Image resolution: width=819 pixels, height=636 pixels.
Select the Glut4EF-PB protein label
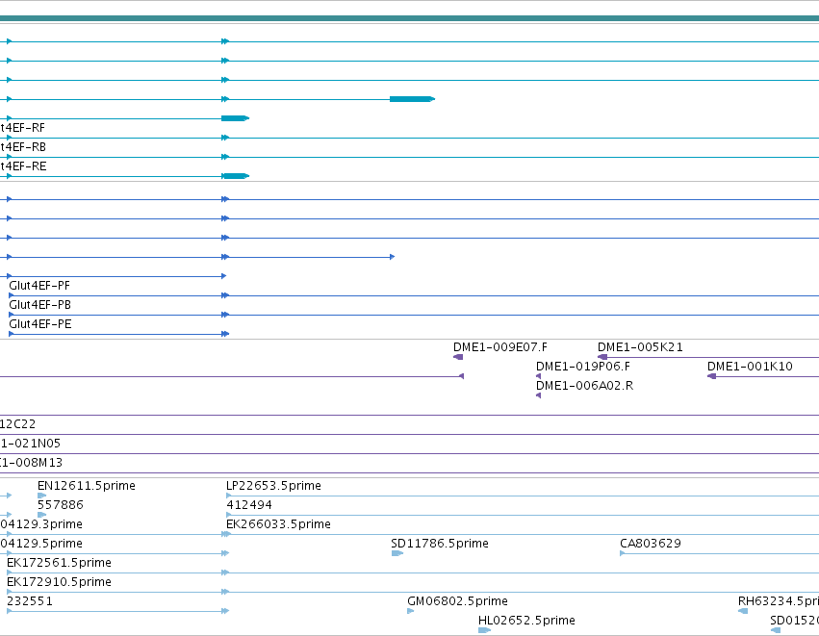[x=39, y=305]
